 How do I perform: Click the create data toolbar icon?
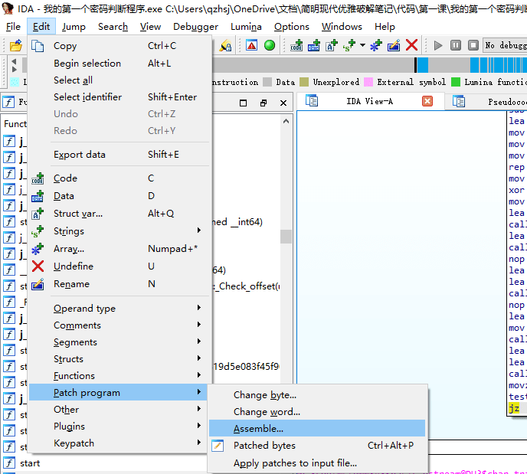coord(314,45)
